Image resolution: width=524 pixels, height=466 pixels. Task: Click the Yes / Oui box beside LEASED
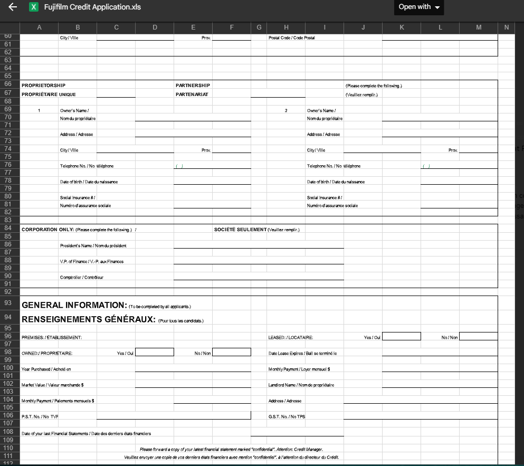point(402,336)
